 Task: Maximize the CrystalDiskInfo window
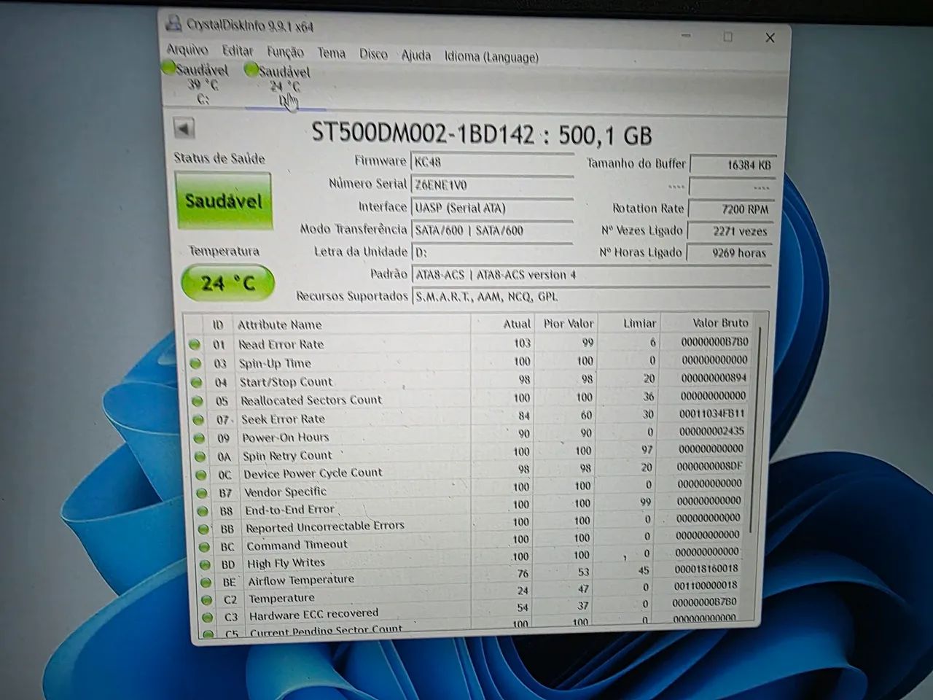[727, 36]
